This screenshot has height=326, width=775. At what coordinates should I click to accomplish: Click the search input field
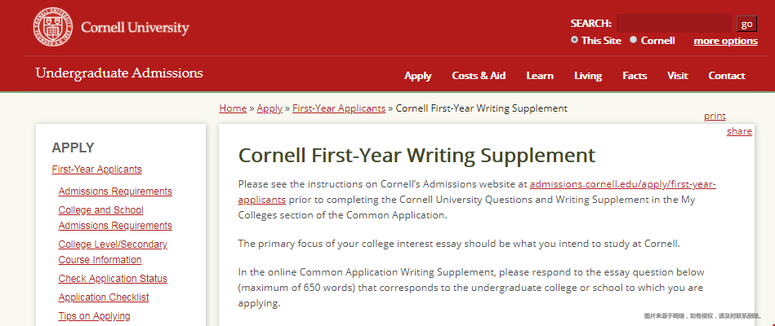click(674, 23)
